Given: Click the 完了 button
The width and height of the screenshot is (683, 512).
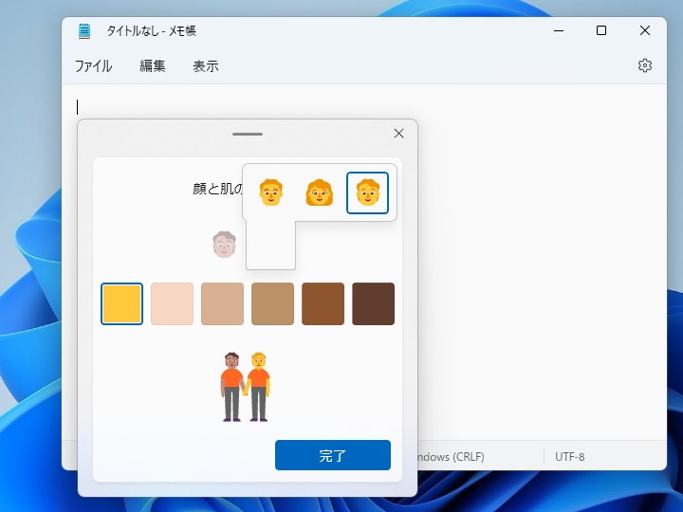Looking at the screenshot, I should tap(333, 455).
